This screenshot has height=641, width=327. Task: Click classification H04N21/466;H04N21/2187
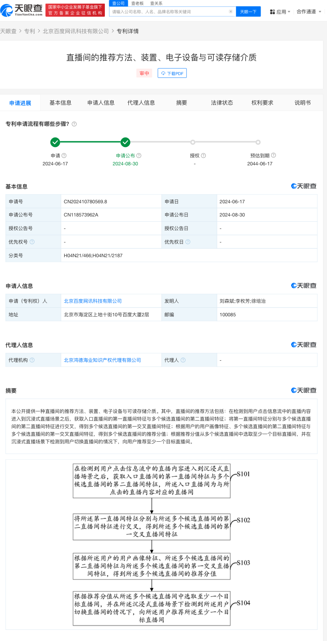93,256
